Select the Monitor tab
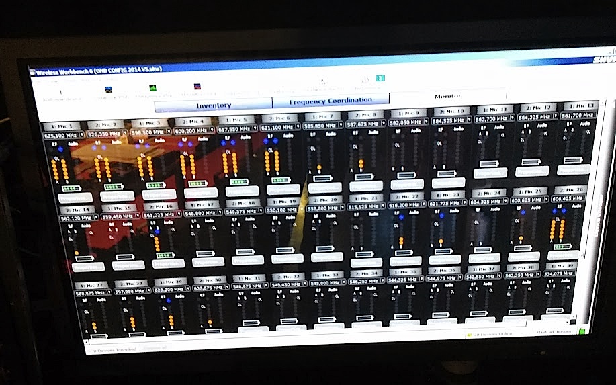This screenshot has width=616, height=385. (x=447, y=96)
